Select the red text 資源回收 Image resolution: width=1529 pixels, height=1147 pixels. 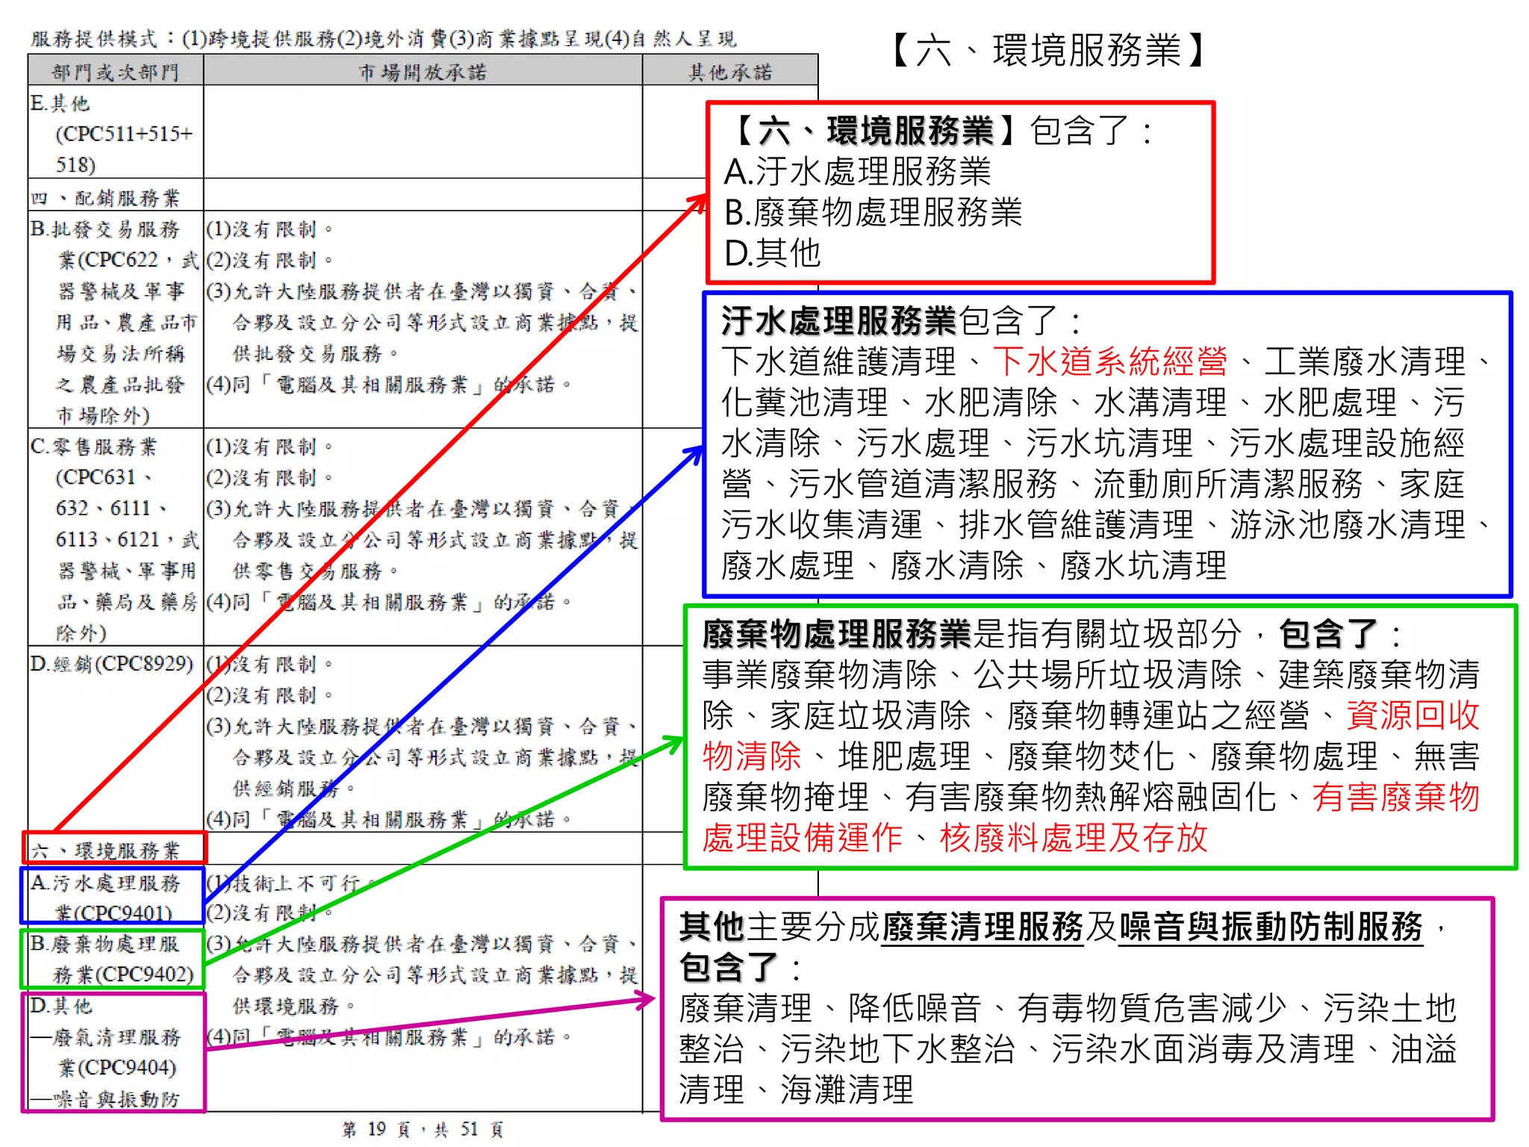[x=1413, y=715]
